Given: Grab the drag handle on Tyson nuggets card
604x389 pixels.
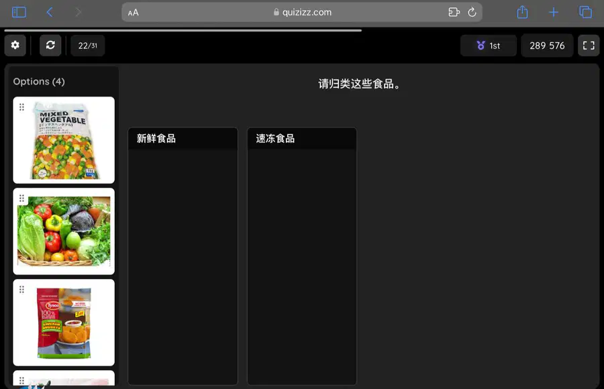Looking at the screenshot, I should click(21, 290).
